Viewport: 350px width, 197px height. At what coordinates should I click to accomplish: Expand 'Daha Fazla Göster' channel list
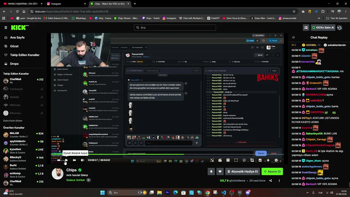pyautogui.click(x=13, y=121)
